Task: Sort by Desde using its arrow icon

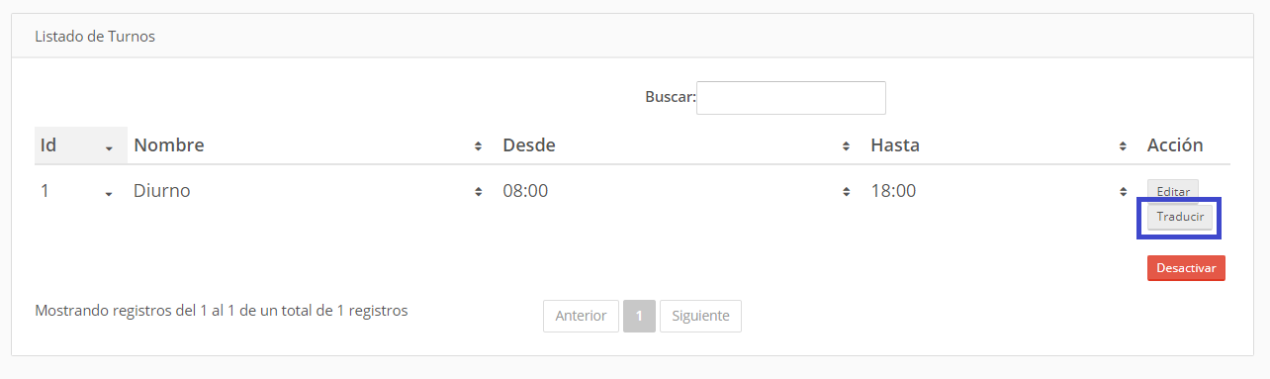Action: (x=846, y=146)
